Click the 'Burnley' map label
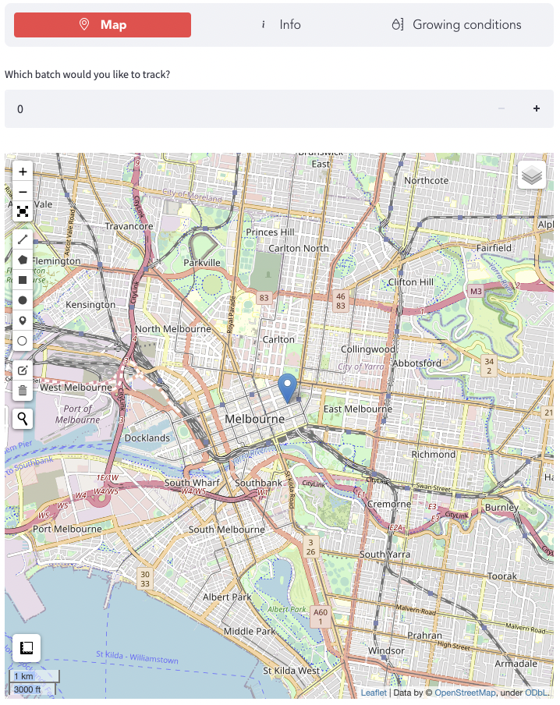The width and height of the screenshot is (560, 705). pos(502,508)
